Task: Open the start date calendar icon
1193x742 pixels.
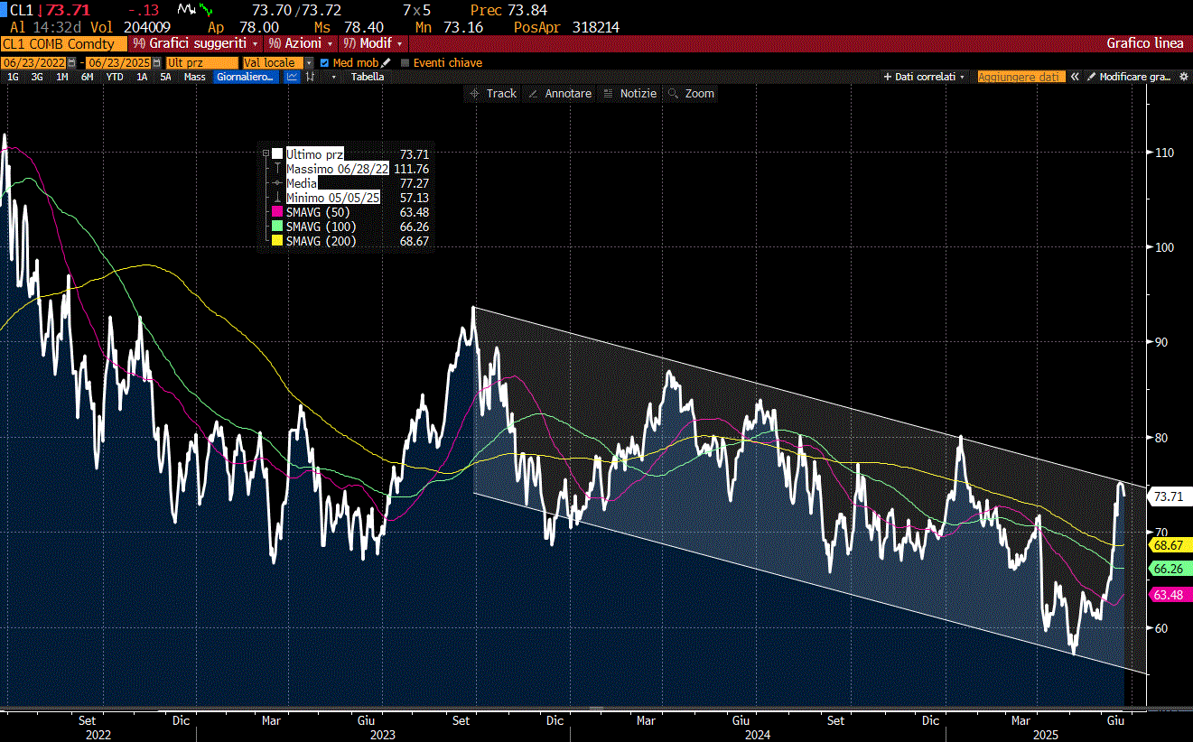Action: pos(72,62)
